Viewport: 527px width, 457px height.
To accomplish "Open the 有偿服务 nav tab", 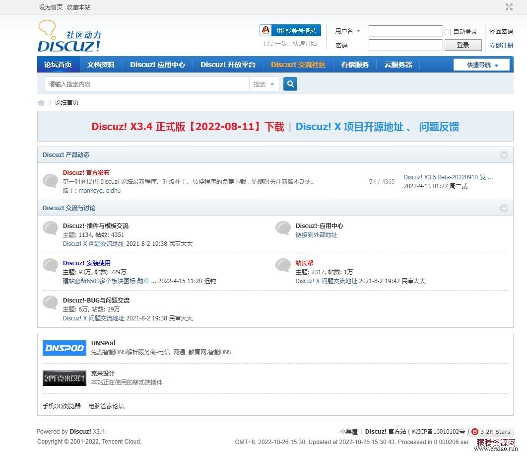I will click(x=355, y=65).
